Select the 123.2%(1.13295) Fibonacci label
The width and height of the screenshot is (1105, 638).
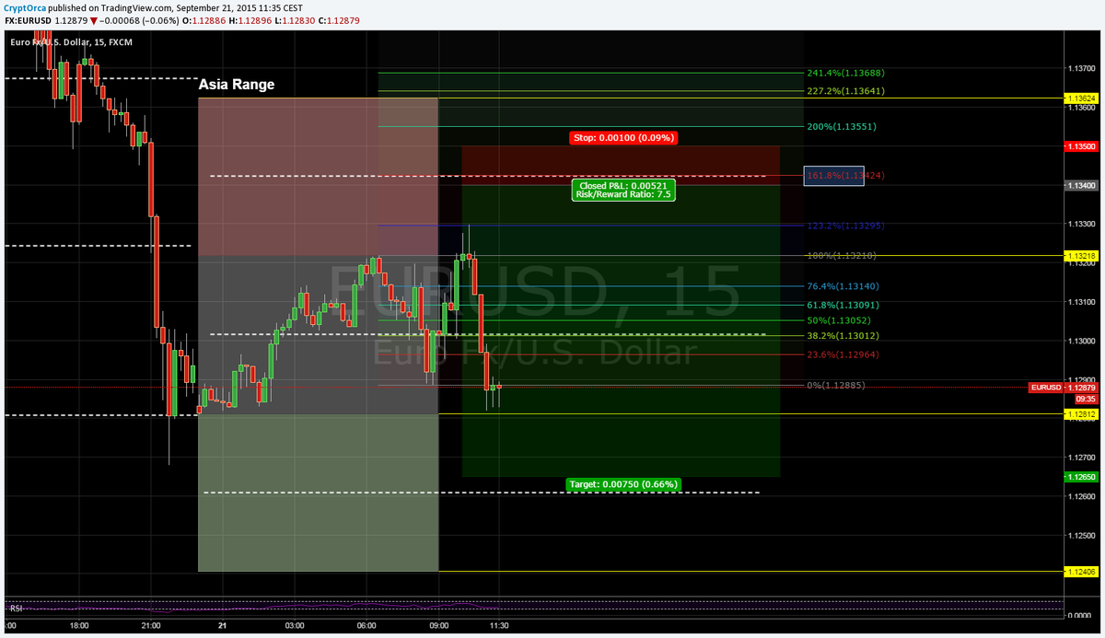tap(845, 226)
